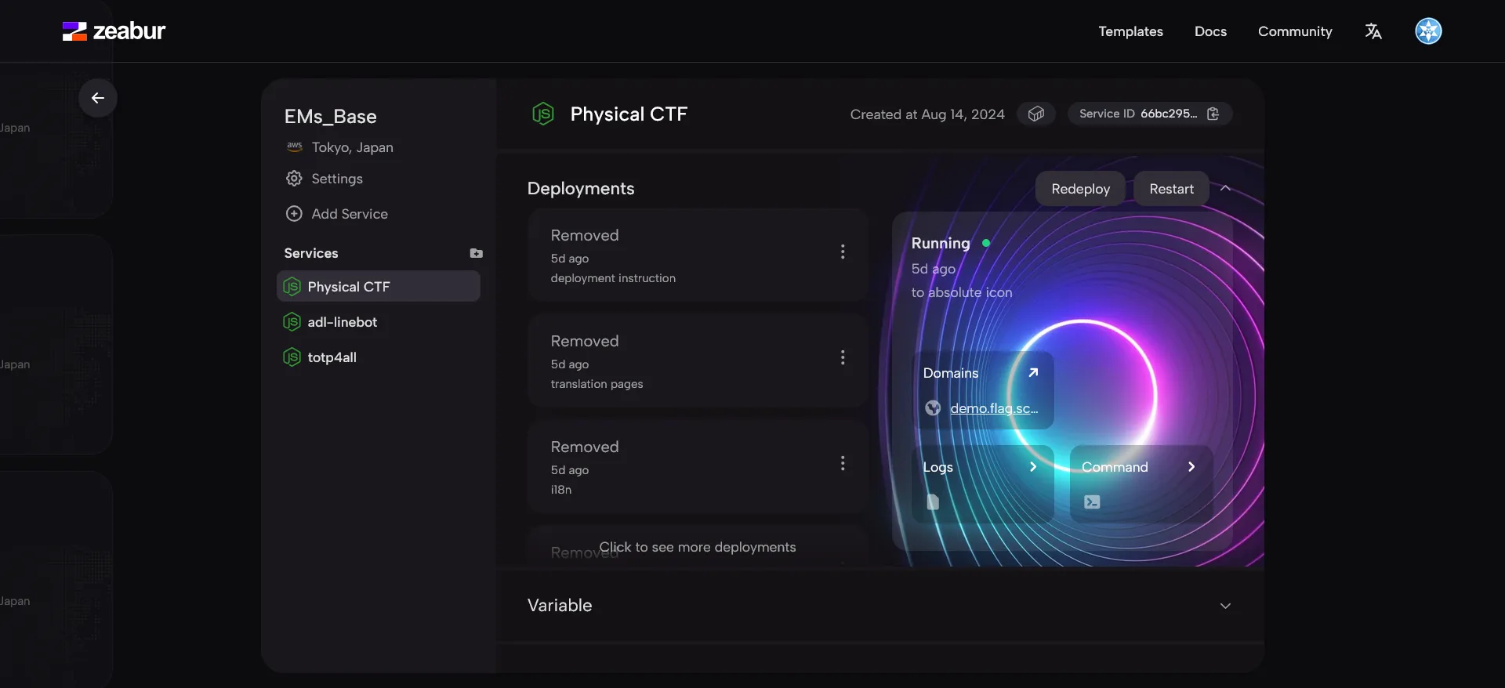This screenshot has width=1505, height=688.
Task: Click the Restart button
Action: tap(1171, 189)
